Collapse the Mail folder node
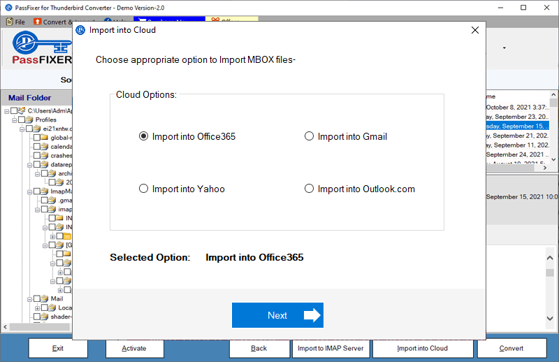Viewport: 559px width, 362px height. tap(29, 299)
